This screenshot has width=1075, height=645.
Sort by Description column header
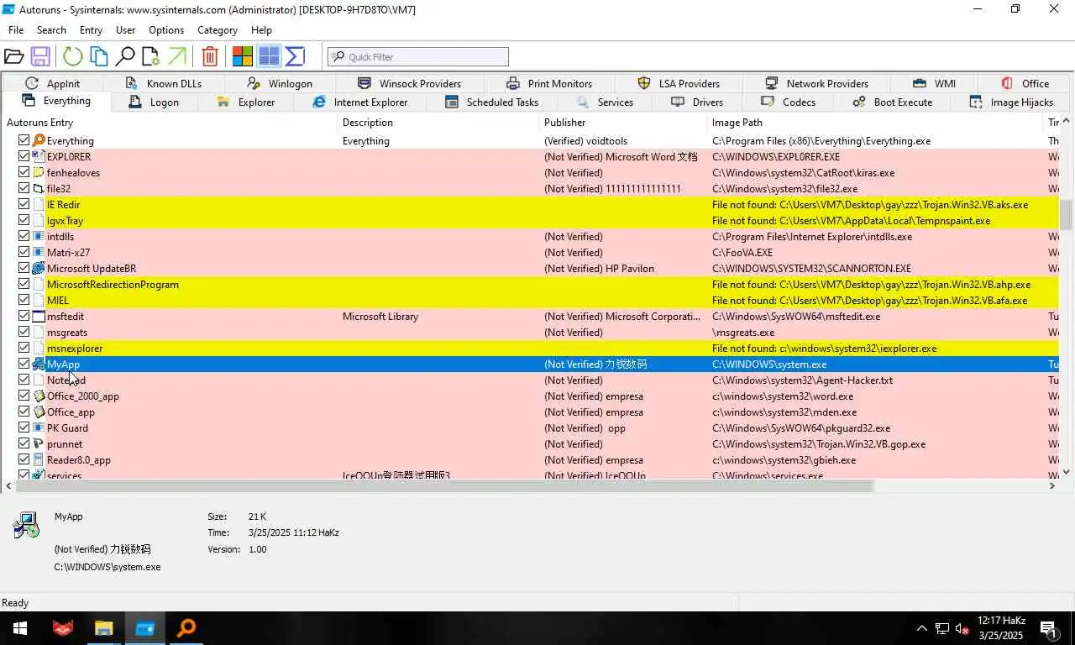(438, 122)
